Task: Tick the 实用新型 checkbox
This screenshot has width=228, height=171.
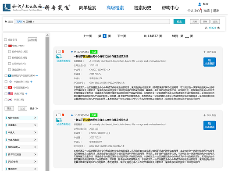Action: point(10,64)
